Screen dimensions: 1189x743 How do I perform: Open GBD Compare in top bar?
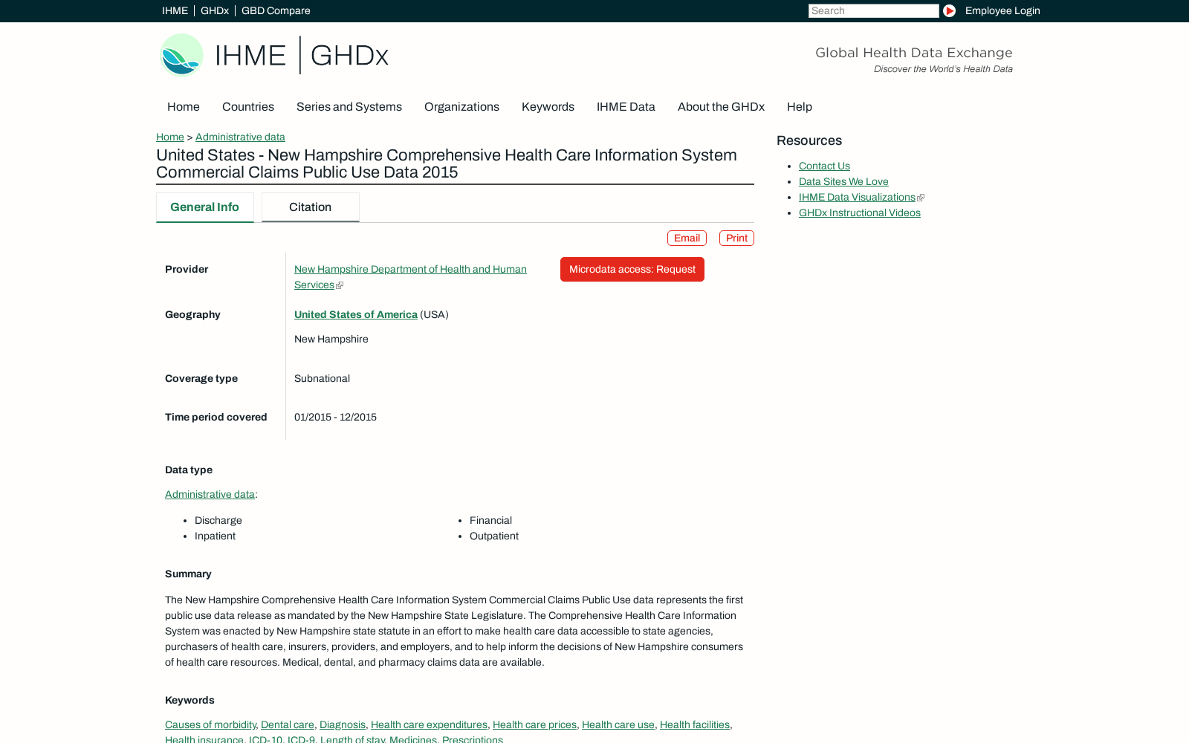coord(276,10)
